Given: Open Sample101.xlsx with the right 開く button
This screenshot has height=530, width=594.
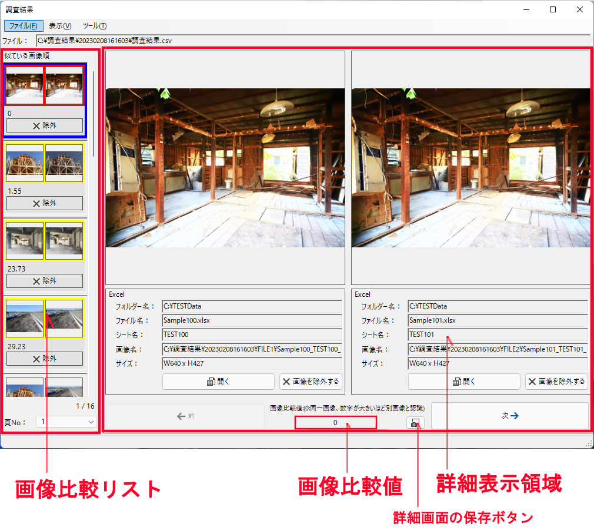Looking at the screenshot, I should pos(464,382).
